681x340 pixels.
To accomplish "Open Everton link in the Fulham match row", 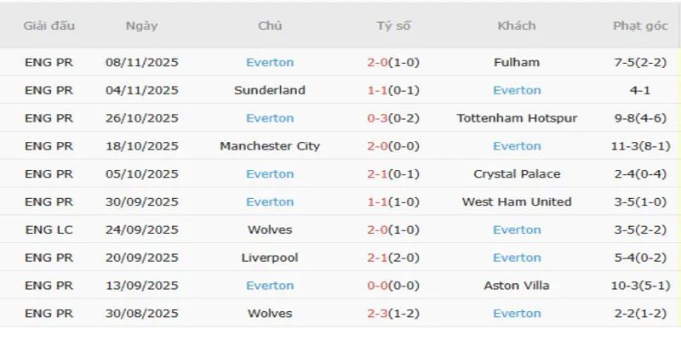I will point(270,62).
